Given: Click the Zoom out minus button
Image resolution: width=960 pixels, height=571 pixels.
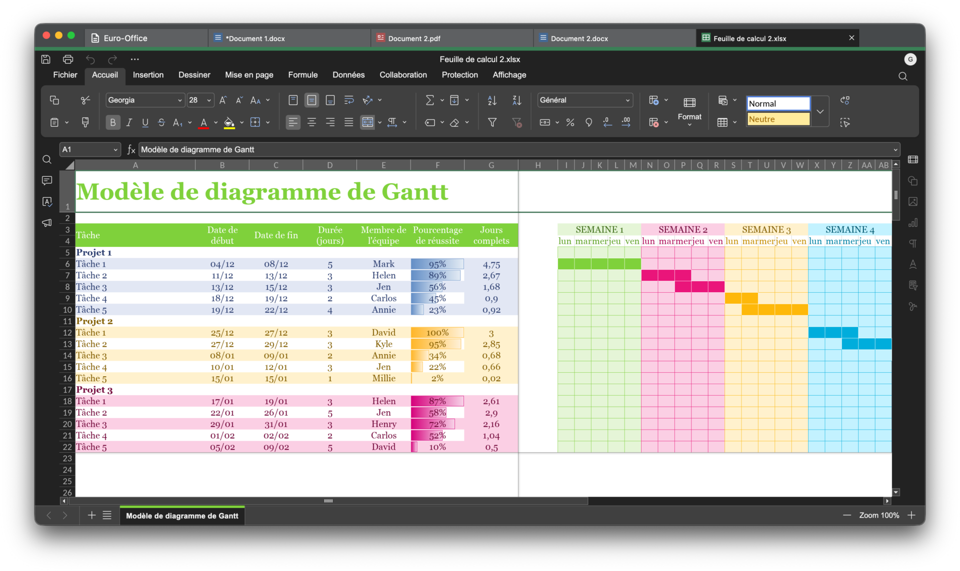Looking at the screenshot, I should 846,515.
